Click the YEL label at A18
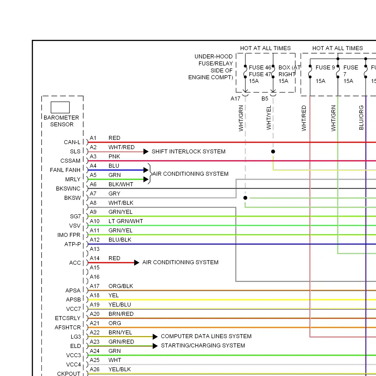 [114, 295]
